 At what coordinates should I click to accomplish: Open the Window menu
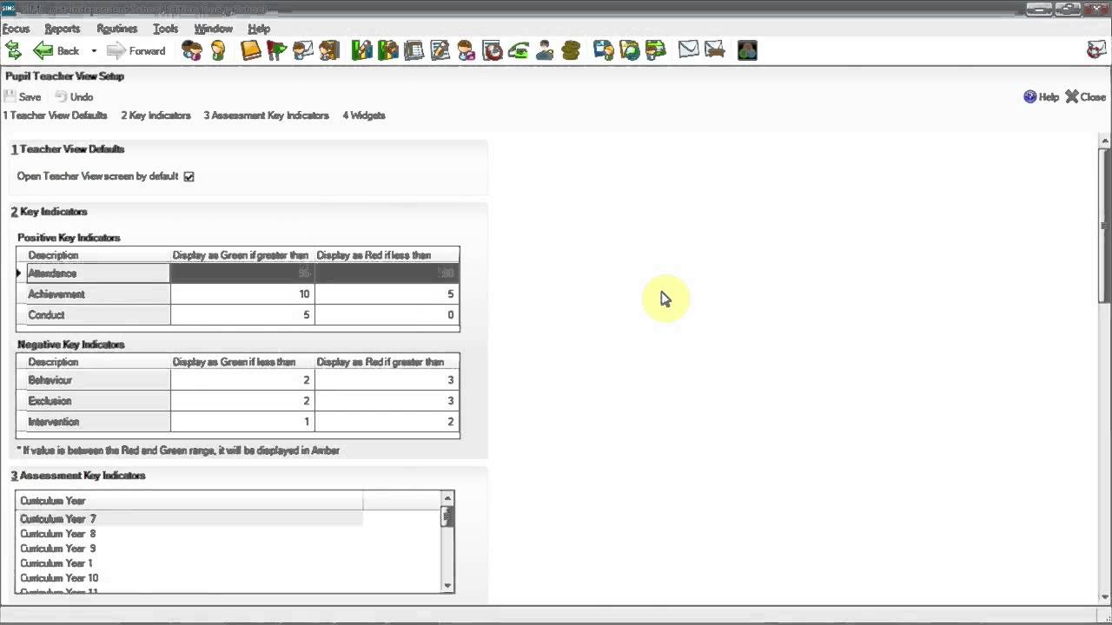click(x=213, y=29)
